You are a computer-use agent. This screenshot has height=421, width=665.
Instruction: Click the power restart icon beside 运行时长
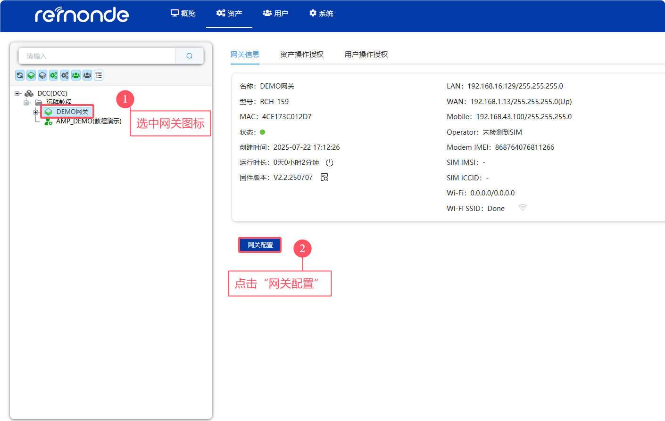(330, 163)
